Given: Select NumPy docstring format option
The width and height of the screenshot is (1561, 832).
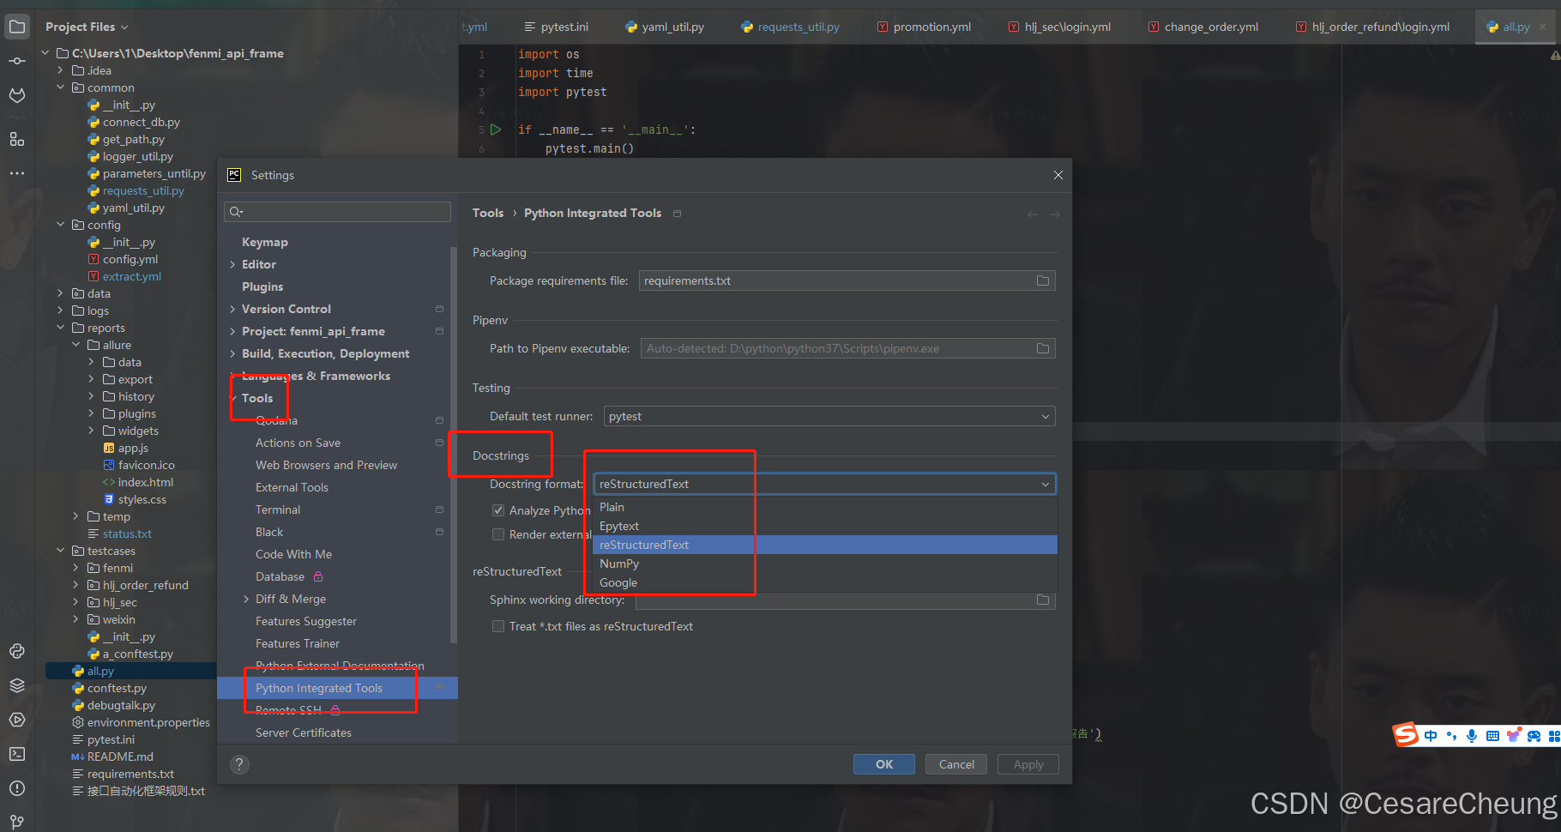Looking at the screenshot, I should click(825, 564).
